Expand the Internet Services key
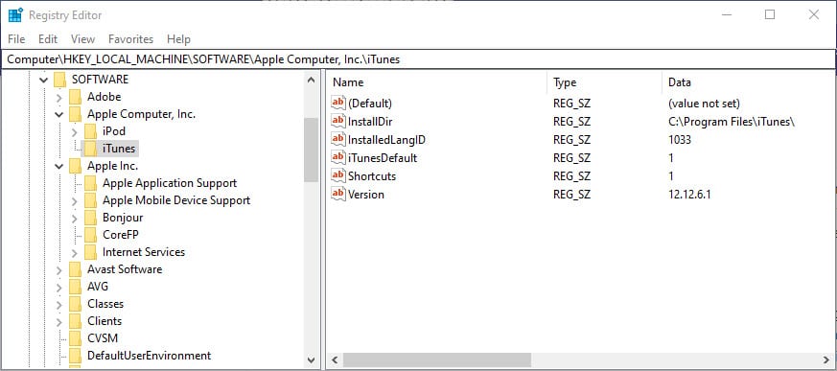 [x=75, y=252]
